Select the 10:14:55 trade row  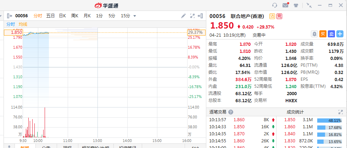242,141
